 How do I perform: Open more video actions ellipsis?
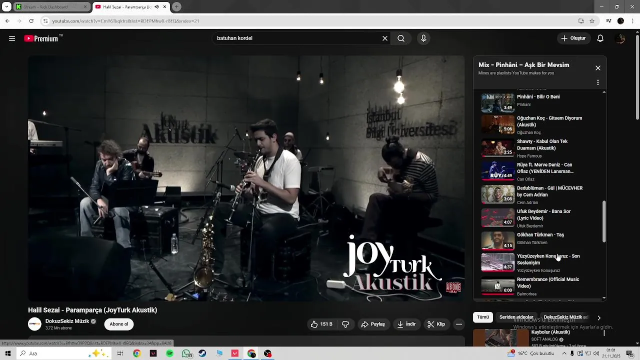click(459, 324)
